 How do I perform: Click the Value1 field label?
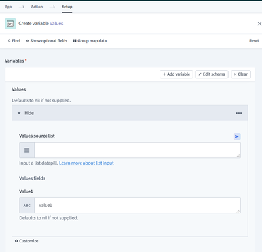(x=26, y=191)
